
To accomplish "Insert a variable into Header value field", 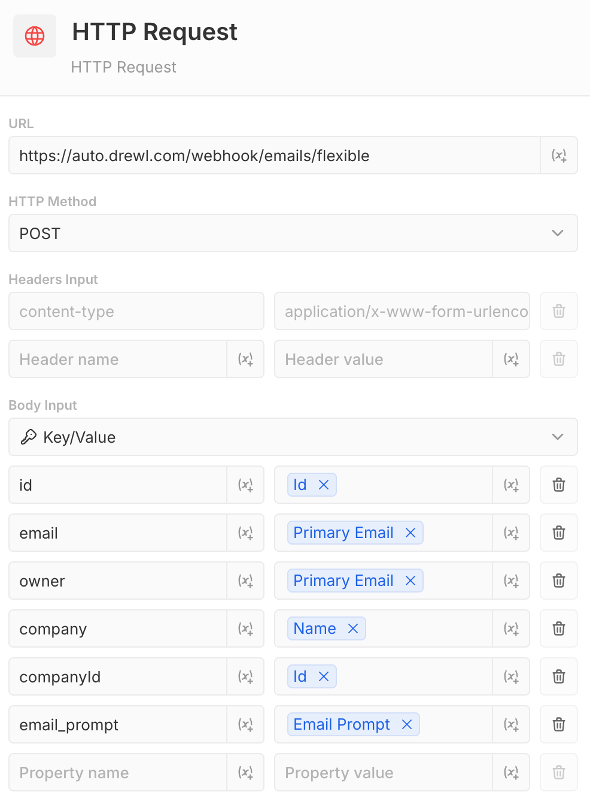I will point(511,359).
